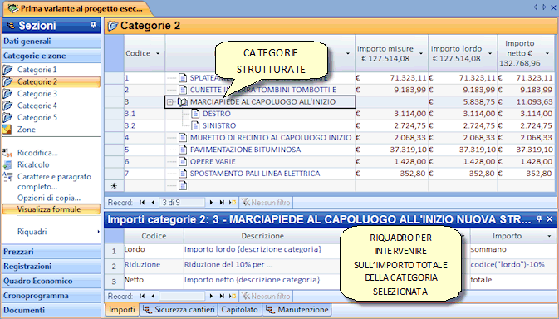Open the Prezzari section
The width and height of the screenshot is (559, 319).
pos(51,252)
